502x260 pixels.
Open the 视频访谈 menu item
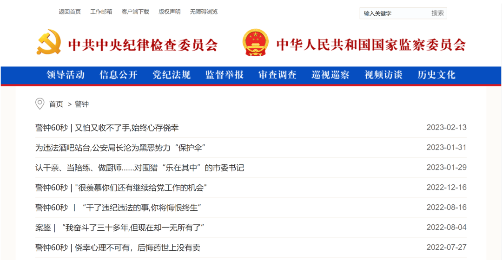click(x=383, y=75)
